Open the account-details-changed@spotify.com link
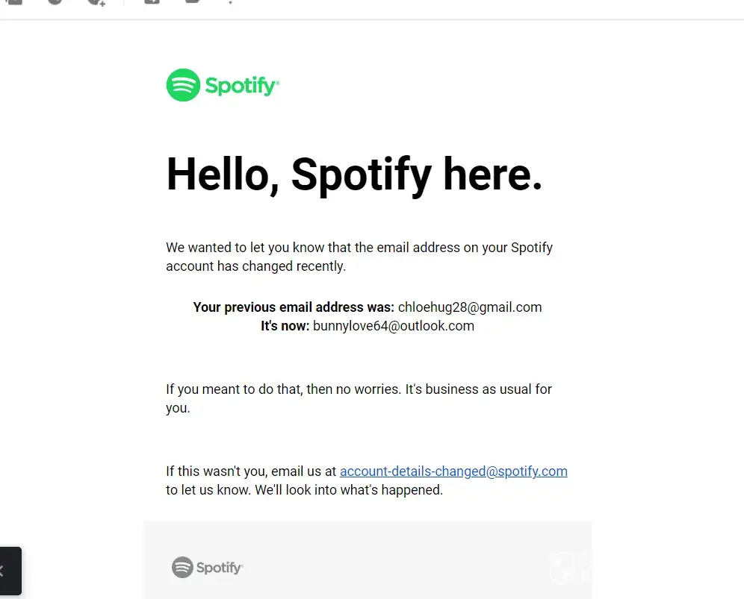This screenshot has width=744, height=599. coord(453,471)
